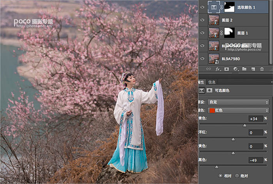This screenshot has height=184, width=273.
Task: Toggle visibility of 图层 2
Action: click(x=202, y=20)
